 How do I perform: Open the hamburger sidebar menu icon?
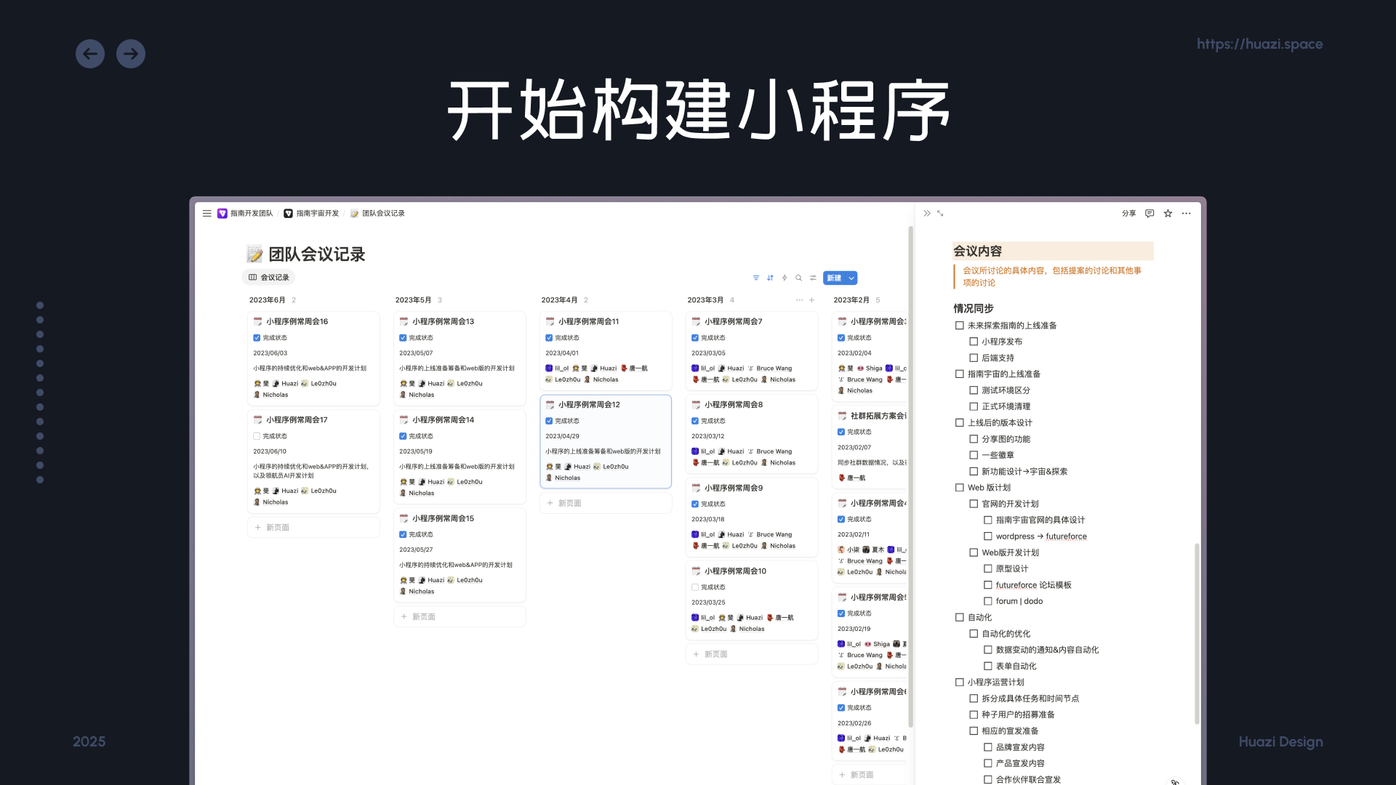point(207,213)
